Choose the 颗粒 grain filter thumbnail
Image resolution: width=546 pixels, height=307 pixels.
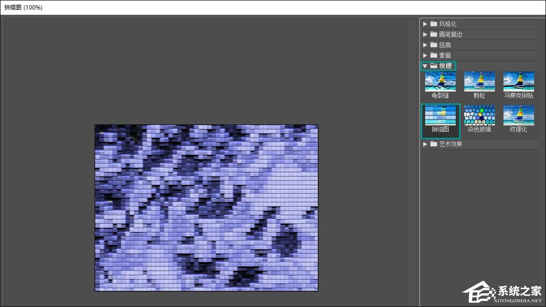[x=480, y=82]
